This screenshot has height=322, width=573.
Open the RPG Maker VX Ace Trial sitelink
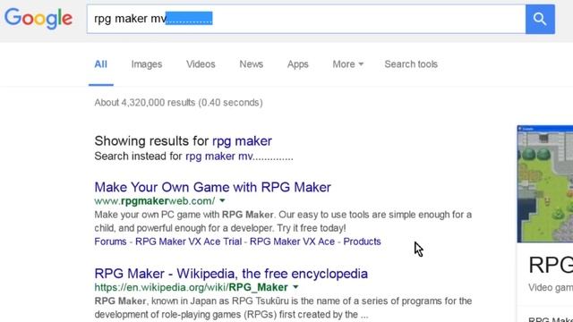click(x=189, y=241)
